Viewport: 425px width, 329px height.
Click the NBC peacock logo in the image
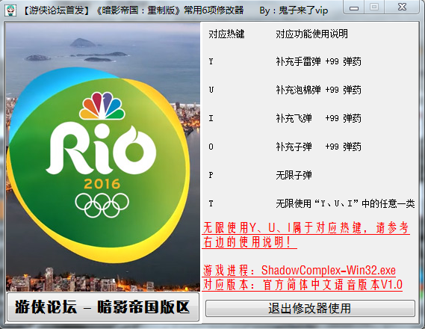[x=102, y=105]
